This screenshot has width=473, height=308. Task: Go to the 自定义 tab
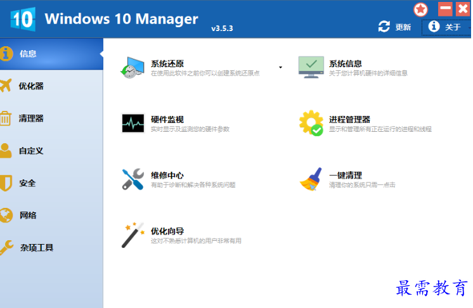pos(51,151)
